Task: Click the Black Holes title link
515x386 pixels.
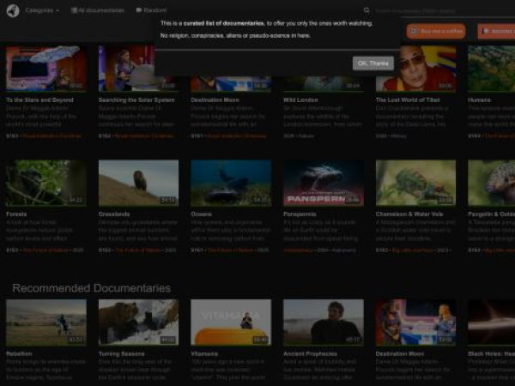Action: click(x=491, y=353)
